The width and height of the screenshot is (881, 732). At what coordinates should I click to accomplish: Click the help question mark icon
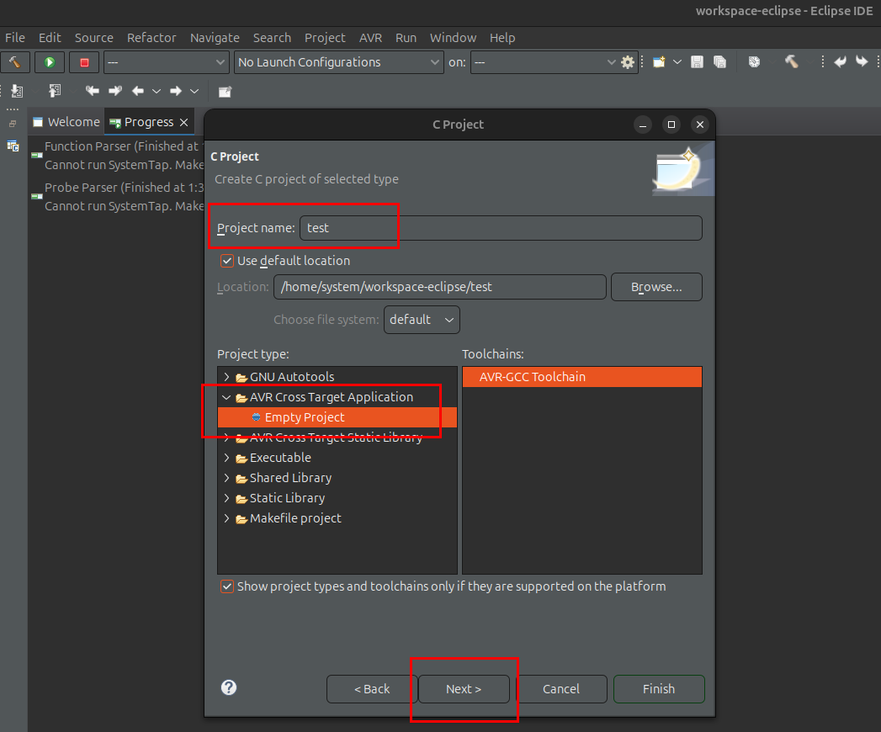point(229,687)
